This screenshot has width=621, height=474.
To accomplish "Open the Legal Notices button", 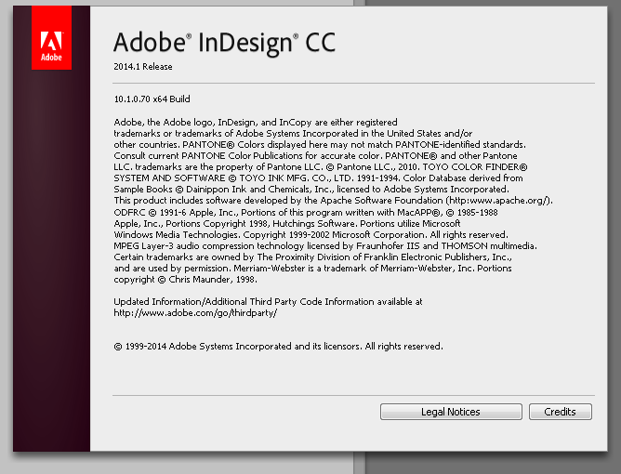I will tap(451, 412).
